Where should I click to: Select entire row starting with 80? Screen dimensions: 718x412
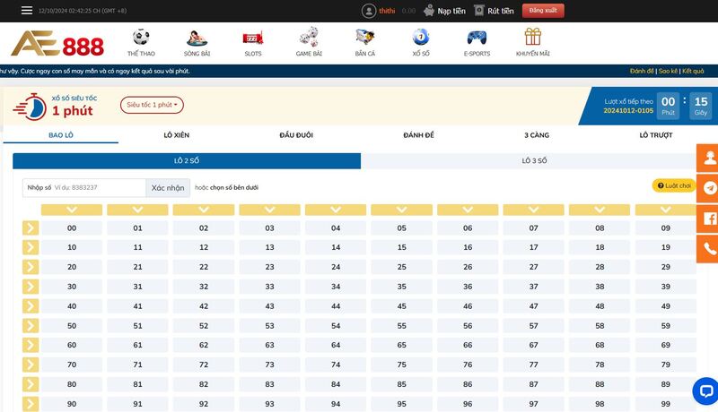(31, 384)
